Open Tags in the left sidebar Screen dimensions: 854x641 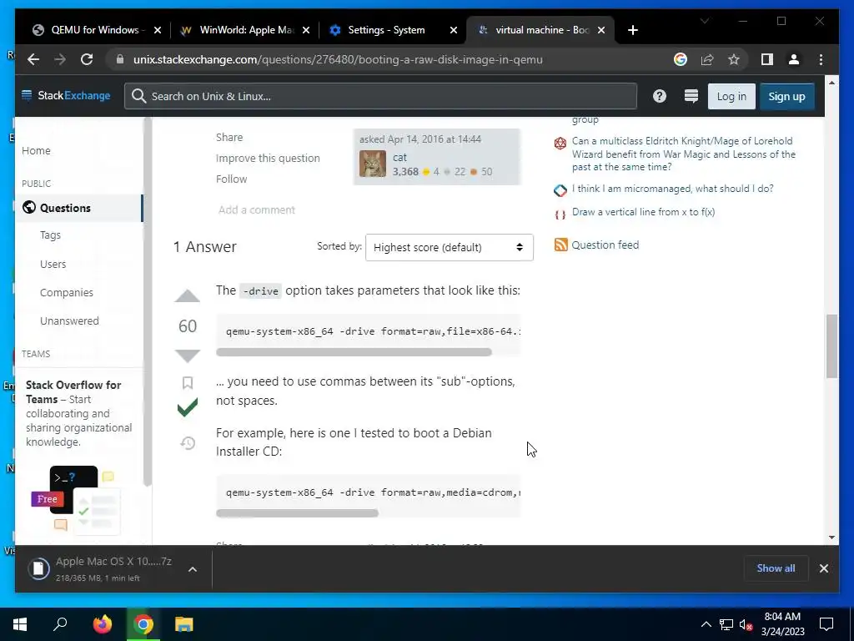click(x=50, y=235)
